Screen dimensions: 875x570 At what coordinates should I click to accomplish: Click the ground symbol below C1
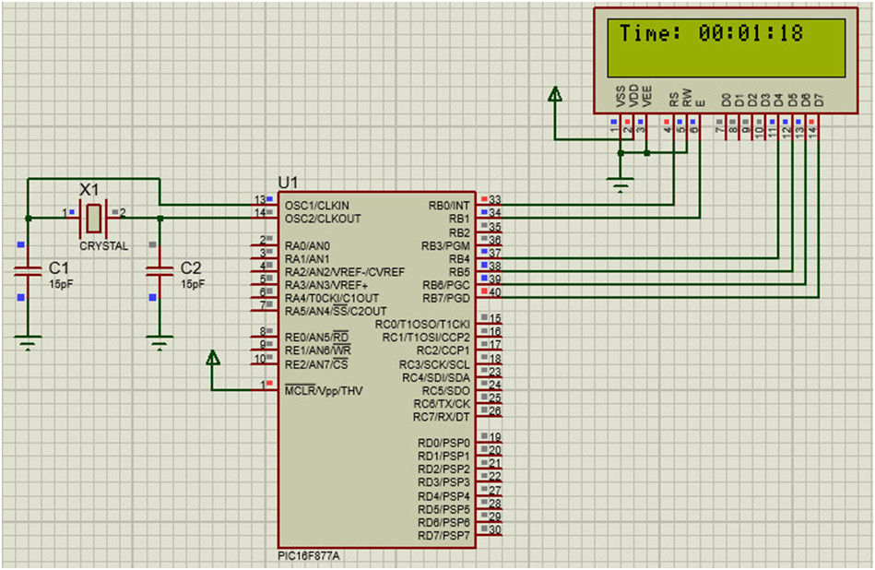[29, 345]
